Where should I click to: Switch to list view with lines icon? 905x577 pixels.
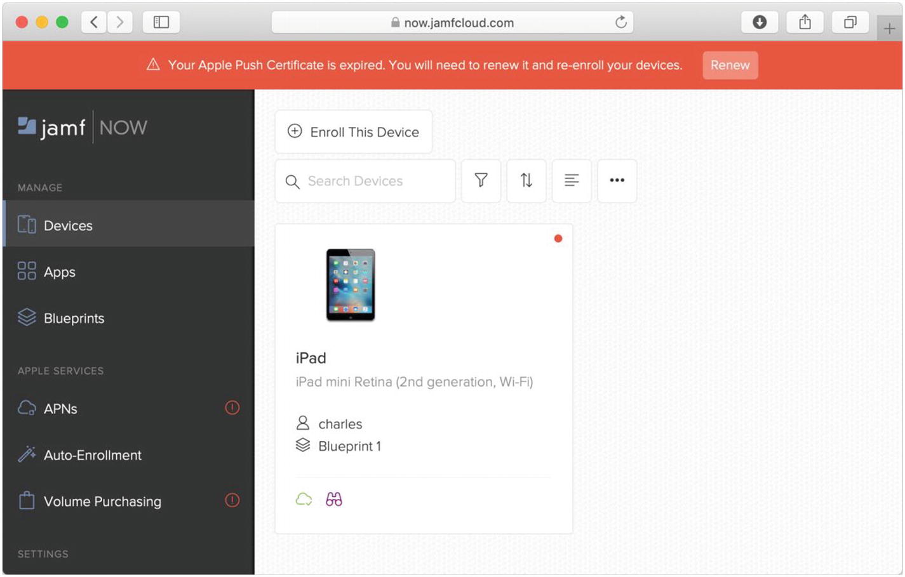(x=572, y=181)
